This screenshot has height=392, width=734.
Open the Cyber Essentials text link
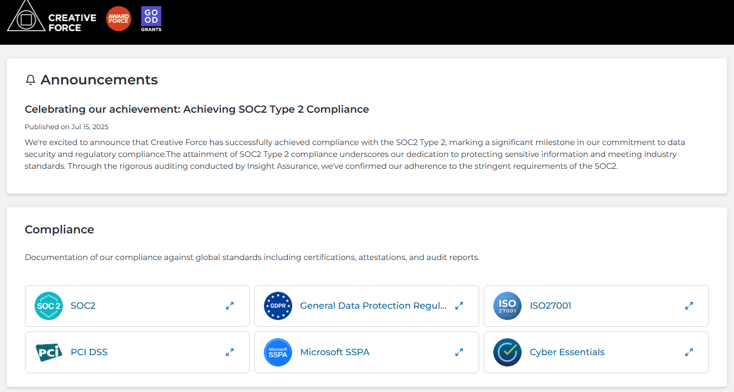[x=567, y=352]
